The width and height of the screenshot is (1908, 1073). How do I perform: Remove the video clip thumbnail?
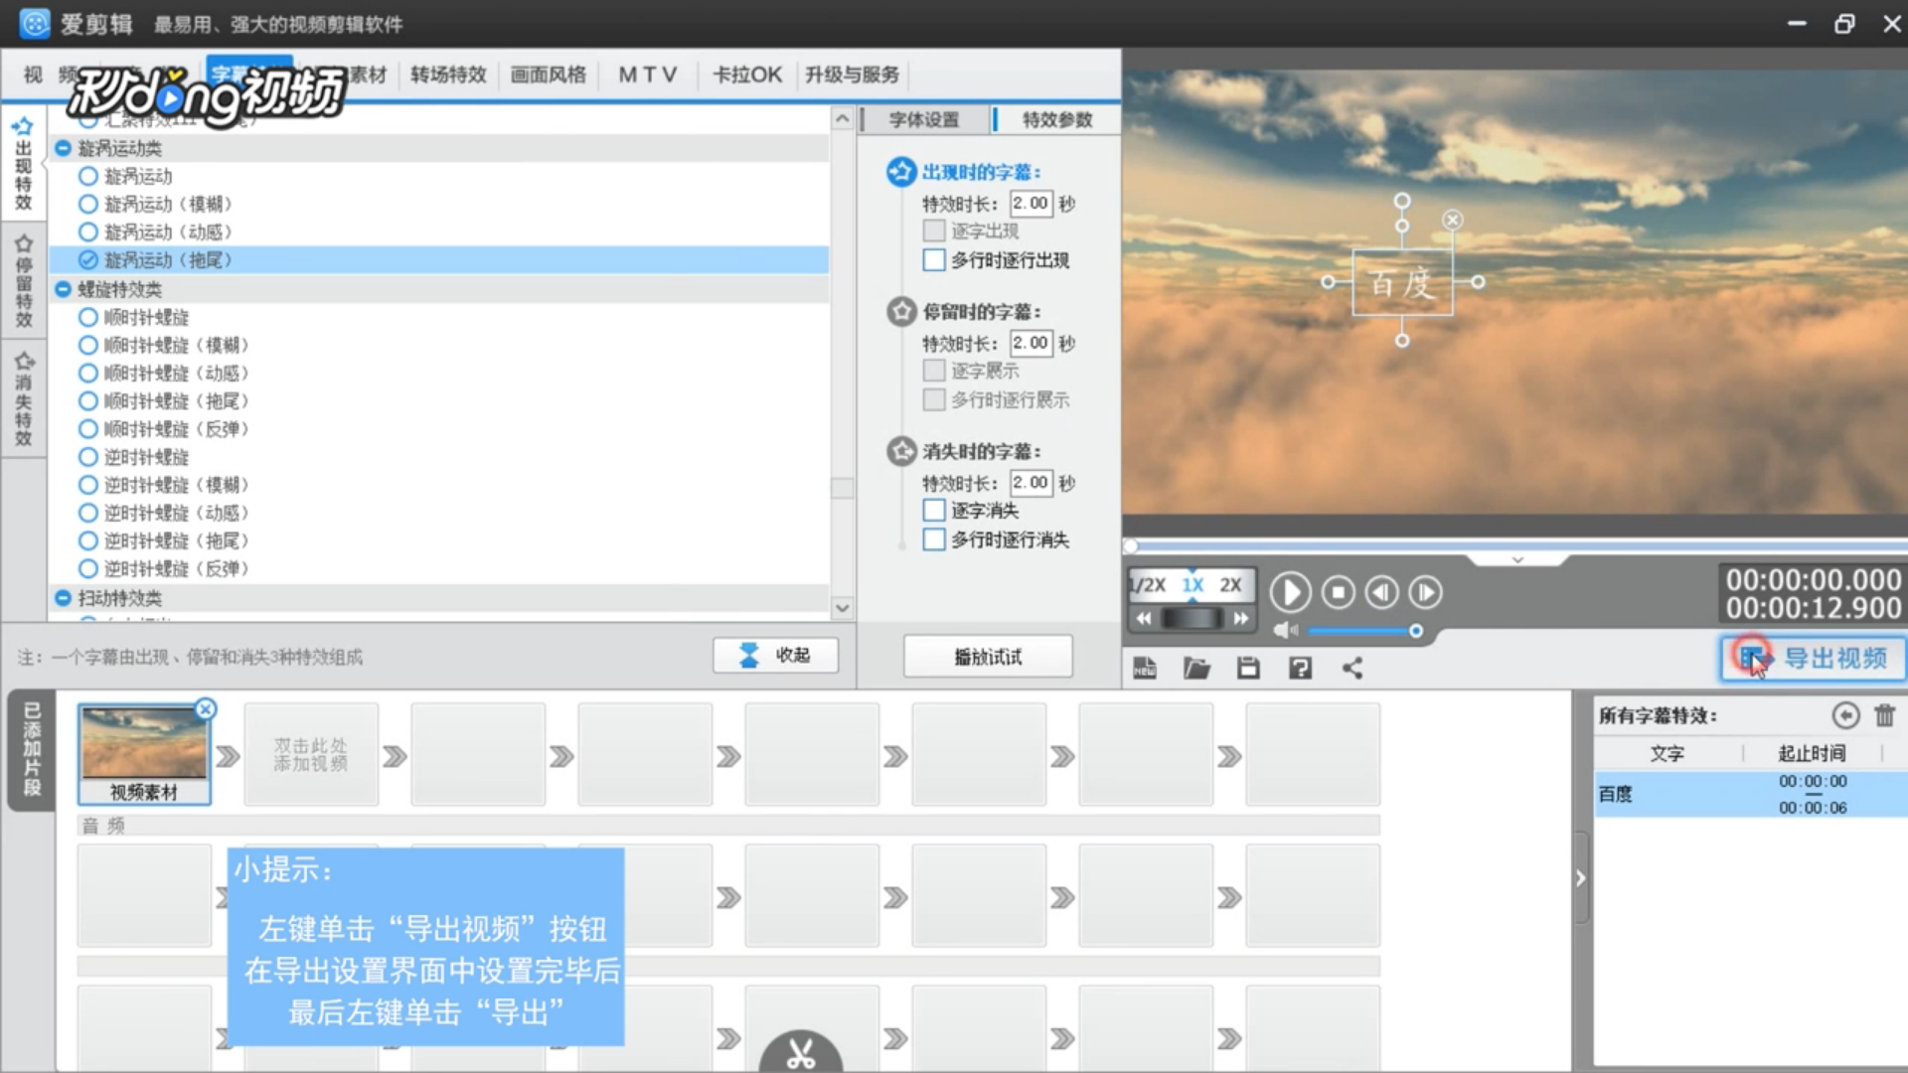[206, 708]
